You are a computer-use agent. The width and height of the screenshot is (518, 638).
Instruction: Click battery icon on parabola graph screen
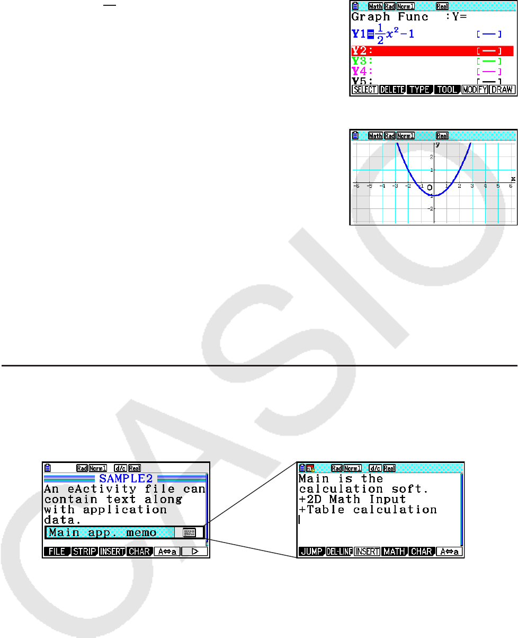pos(356,136)
